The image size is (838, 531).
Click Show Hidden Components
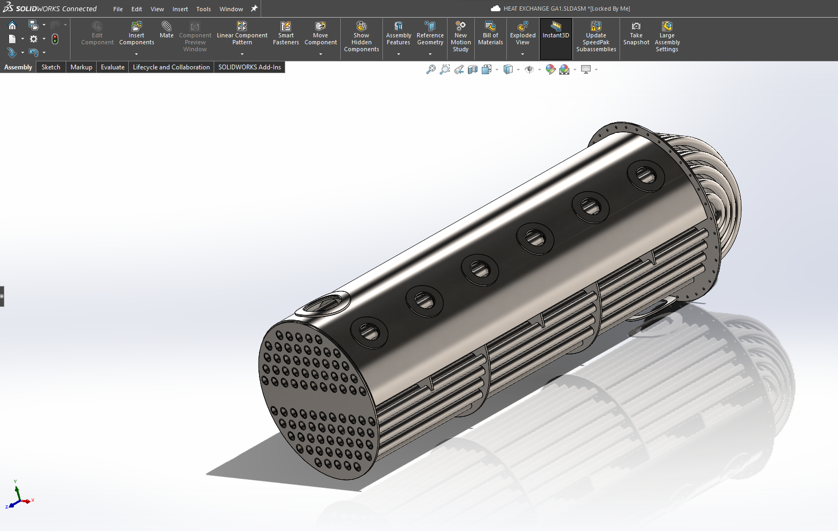(362, 37)
